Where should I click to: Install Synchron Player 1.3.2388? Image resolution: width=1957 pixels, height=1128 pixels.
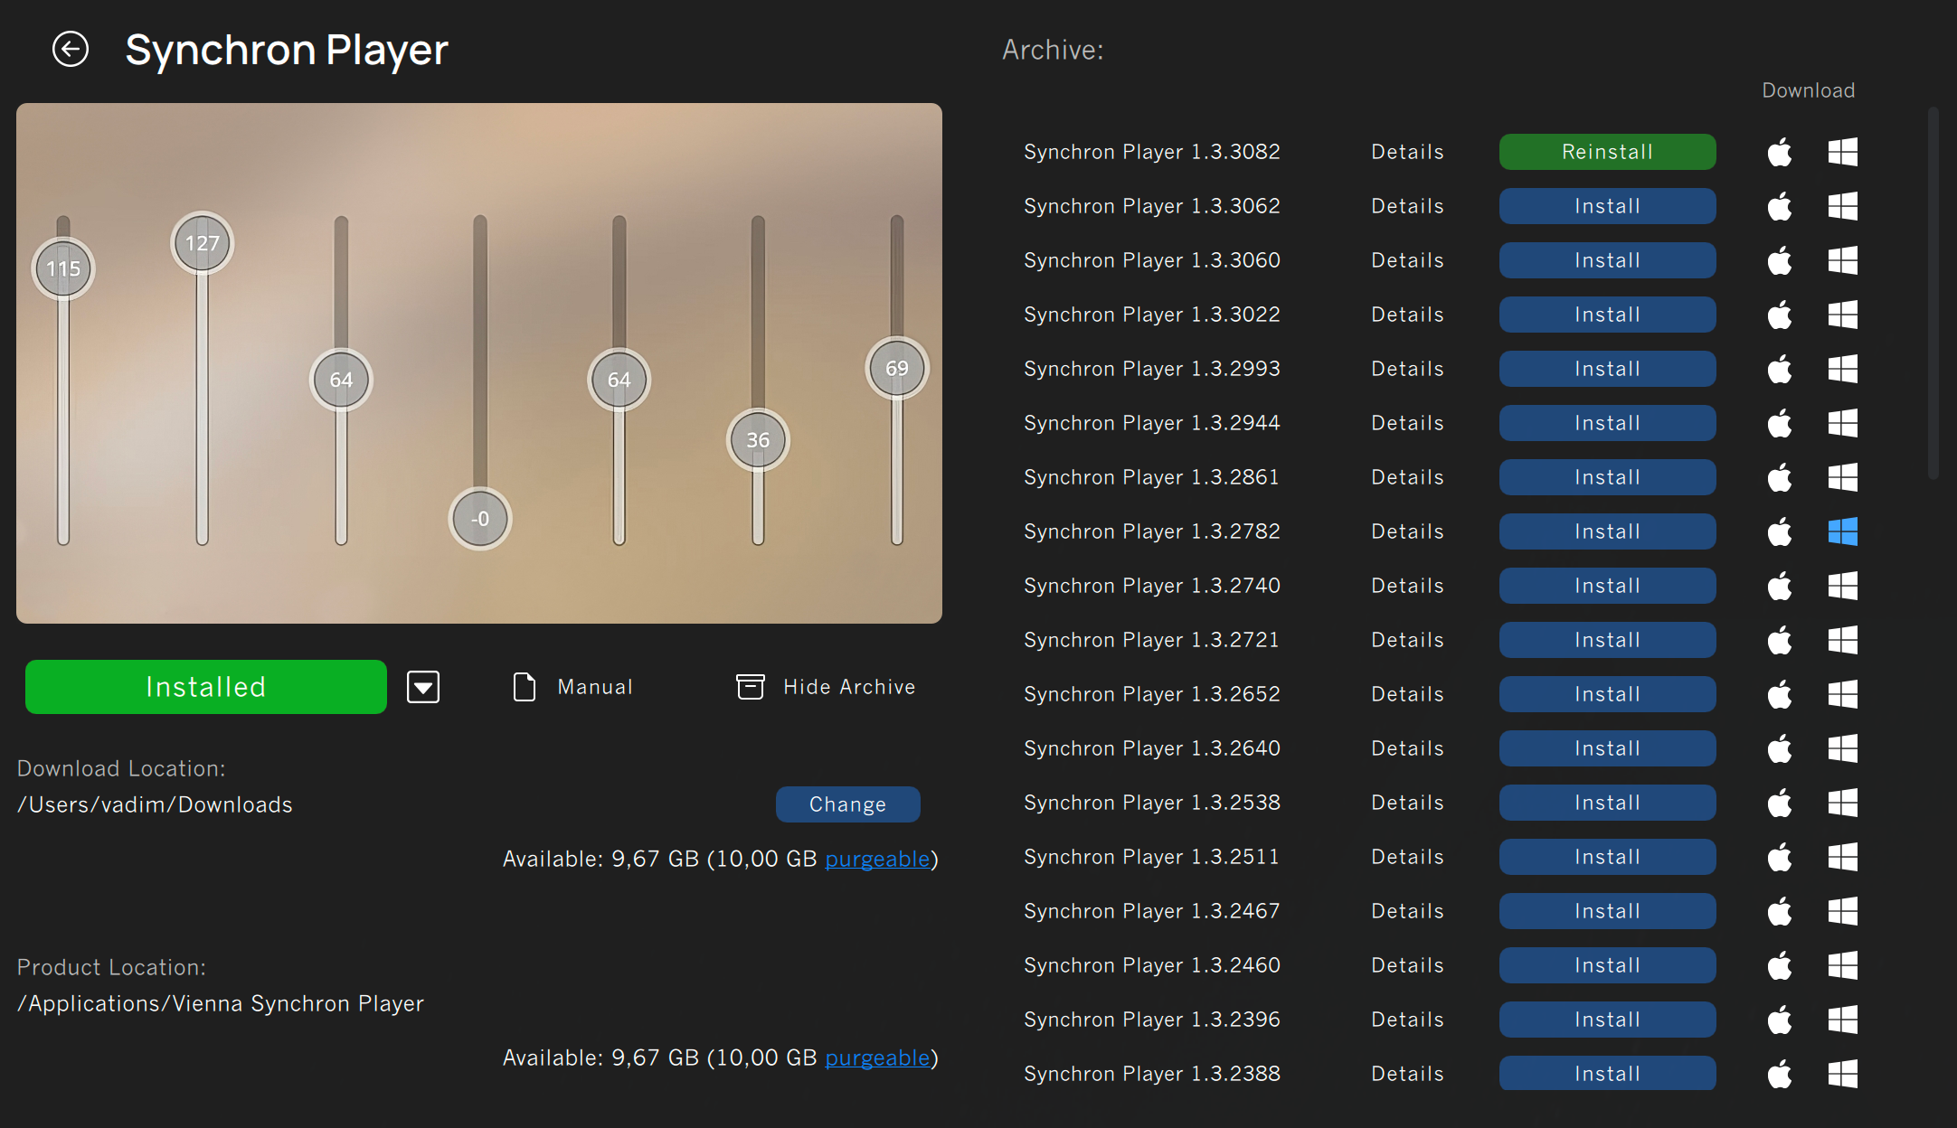coord(1608,1073)
